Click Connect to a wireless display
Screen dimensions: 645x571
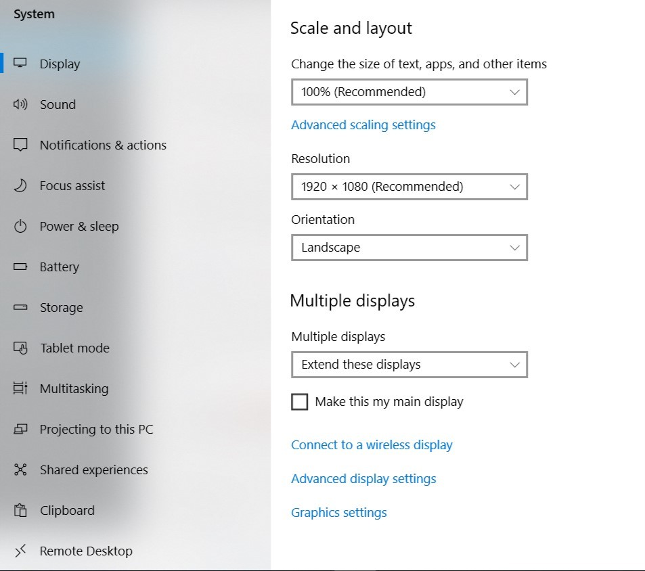(372, 445)
